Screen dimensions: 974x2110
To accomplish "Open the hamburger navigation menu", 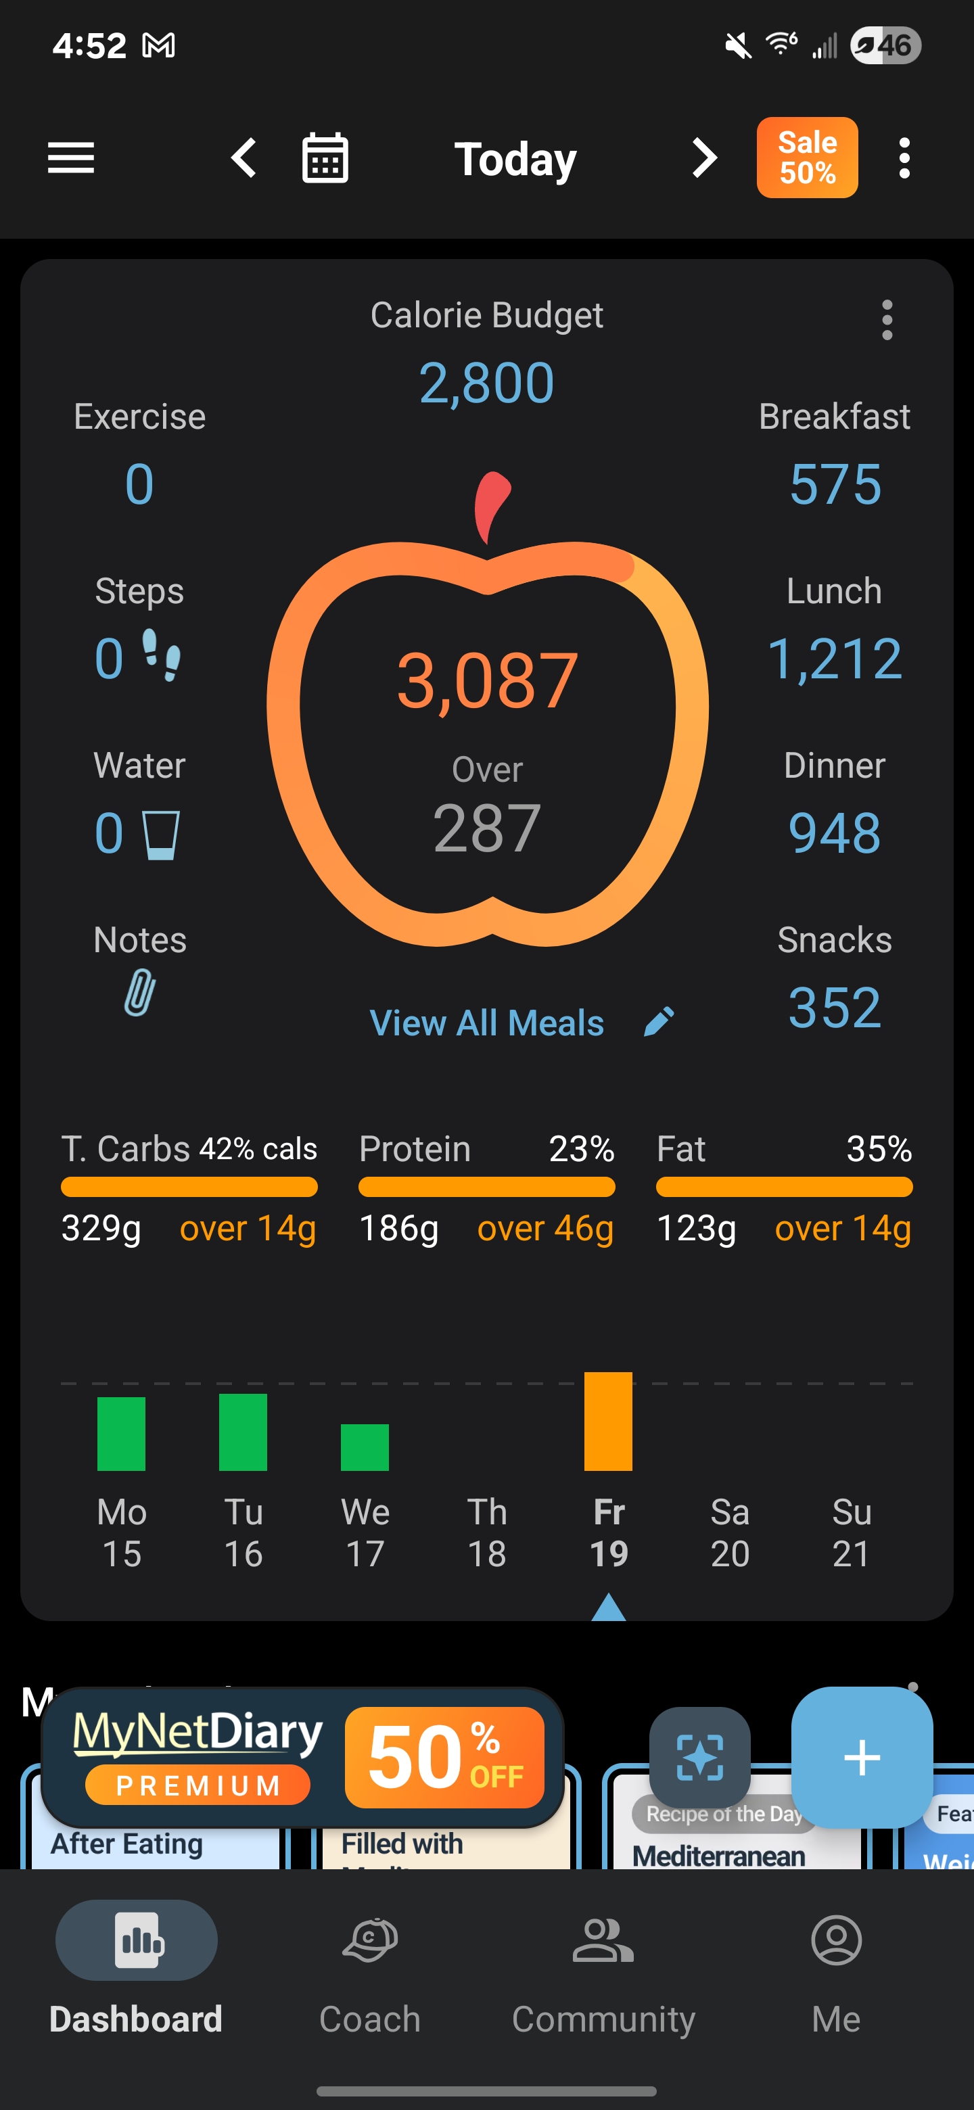I will pyautogui.click(x=71, y=158).
